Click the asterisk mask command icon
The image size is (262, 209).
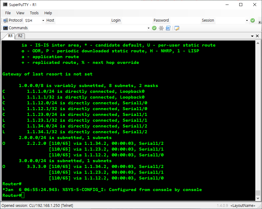coord(161,28)
